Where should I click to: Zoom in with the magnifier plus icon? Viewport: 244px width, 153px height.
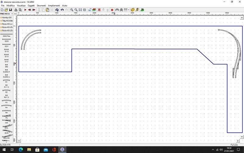point(72,10)
